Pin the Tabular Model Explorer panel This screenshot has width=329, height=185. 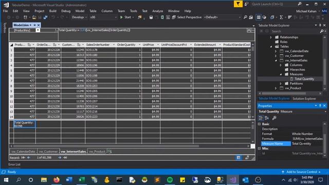[x=320, y=25]
